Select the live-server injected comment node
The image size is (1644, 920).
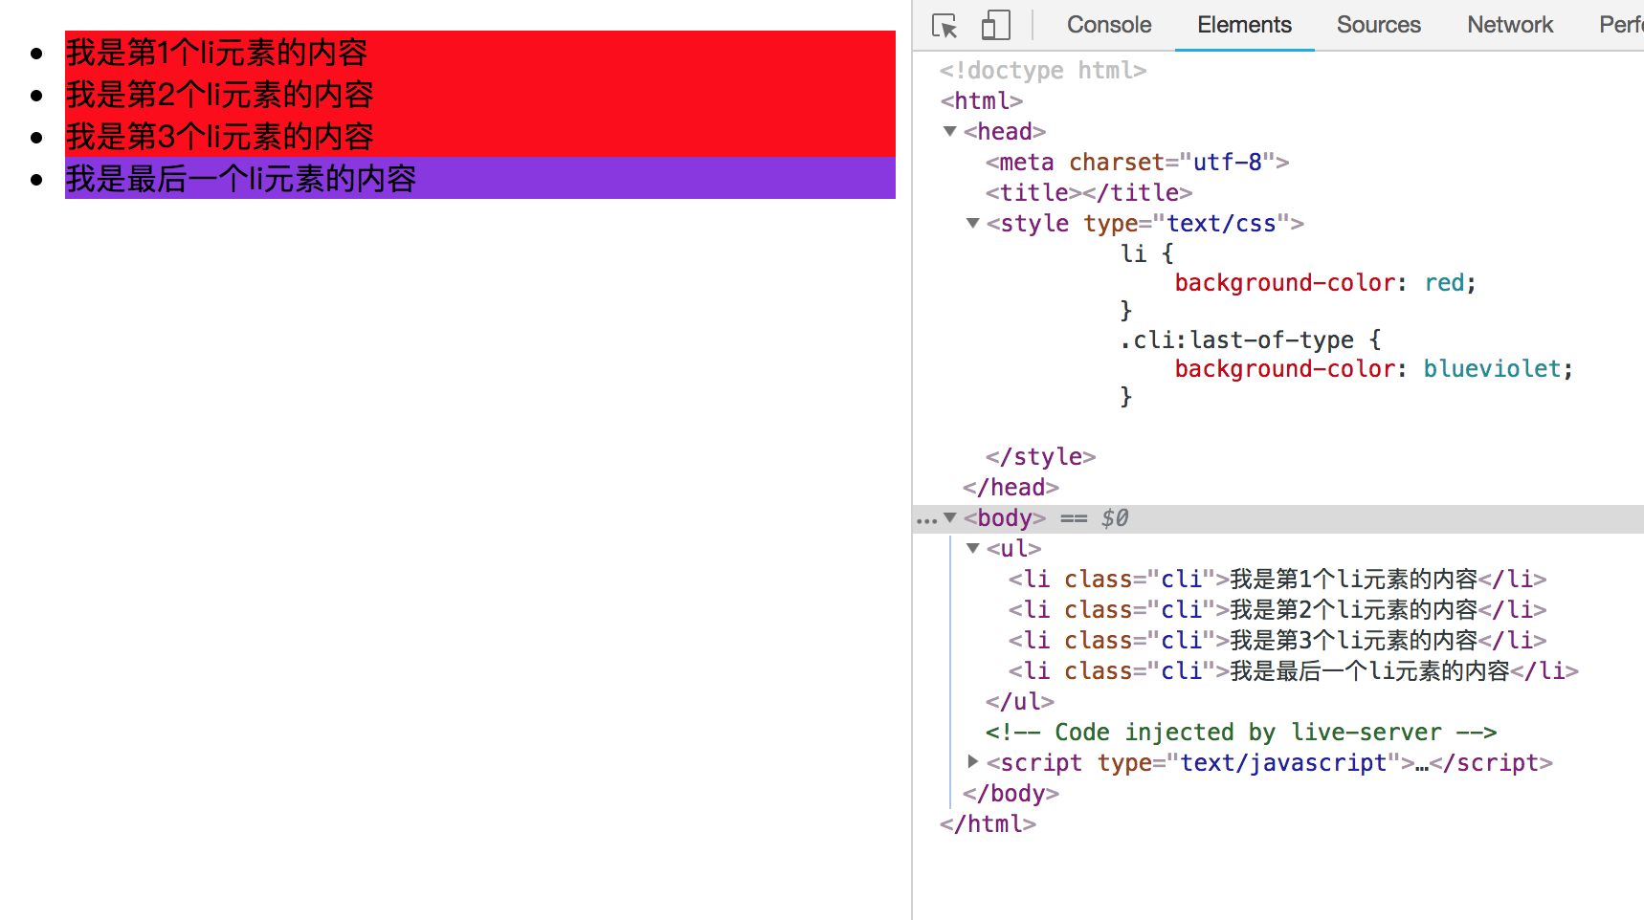(x=1241, y=732)
